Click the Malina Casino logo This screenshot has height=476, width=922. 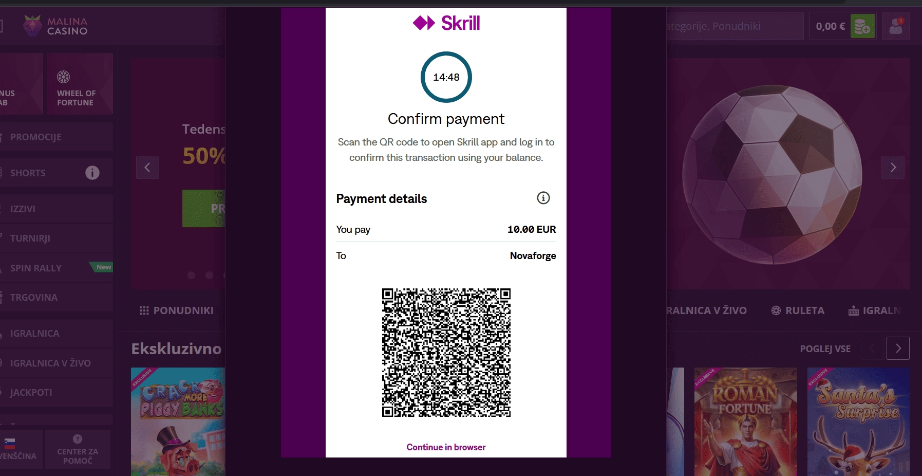pos(55,26)
